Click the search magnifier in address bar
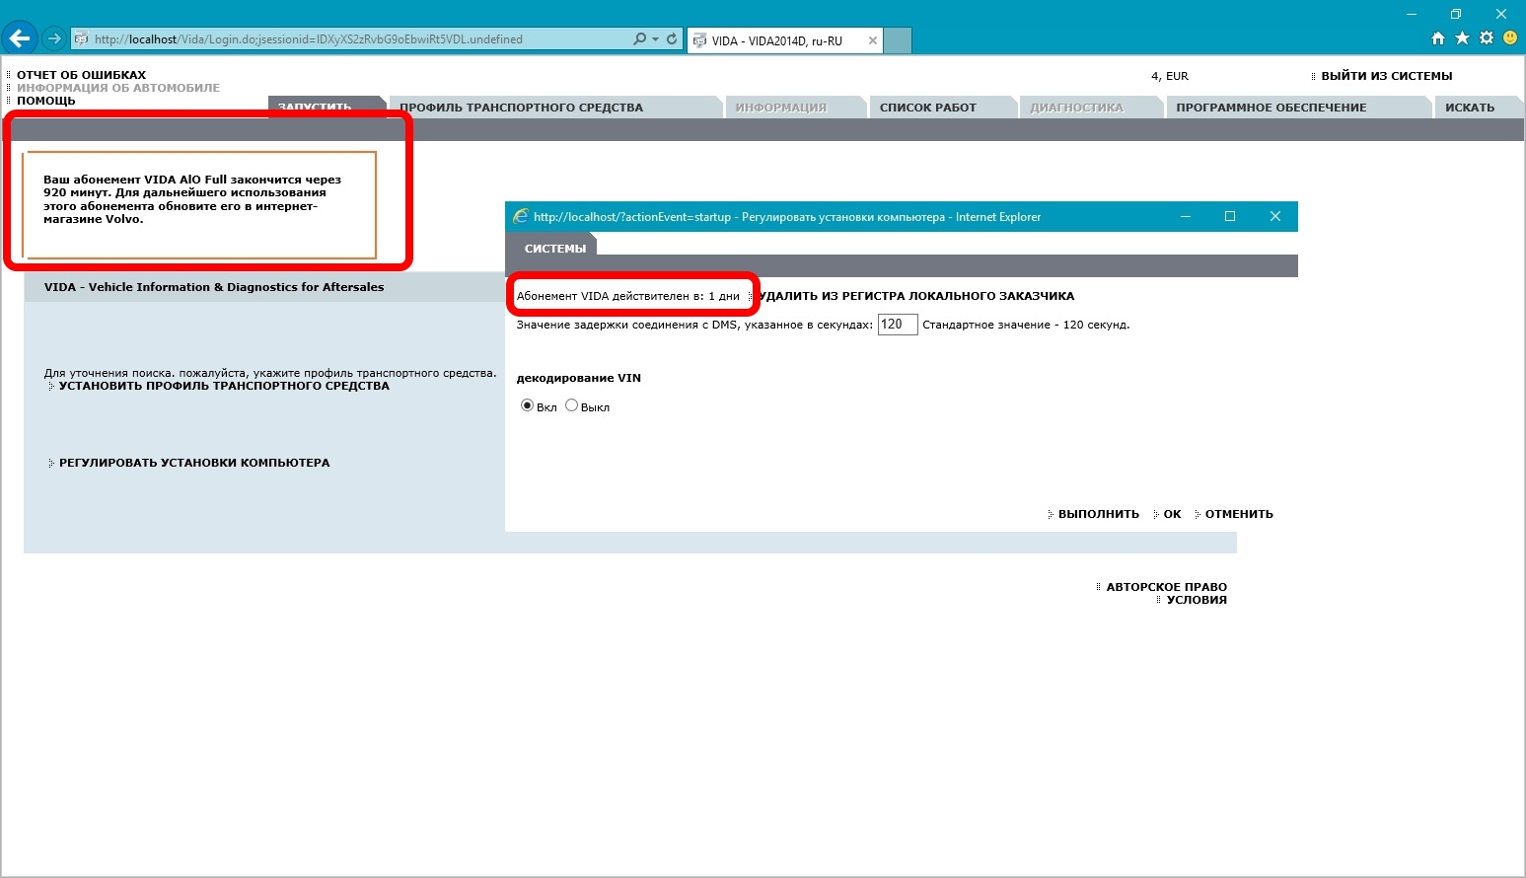 (x=639, y=39)
